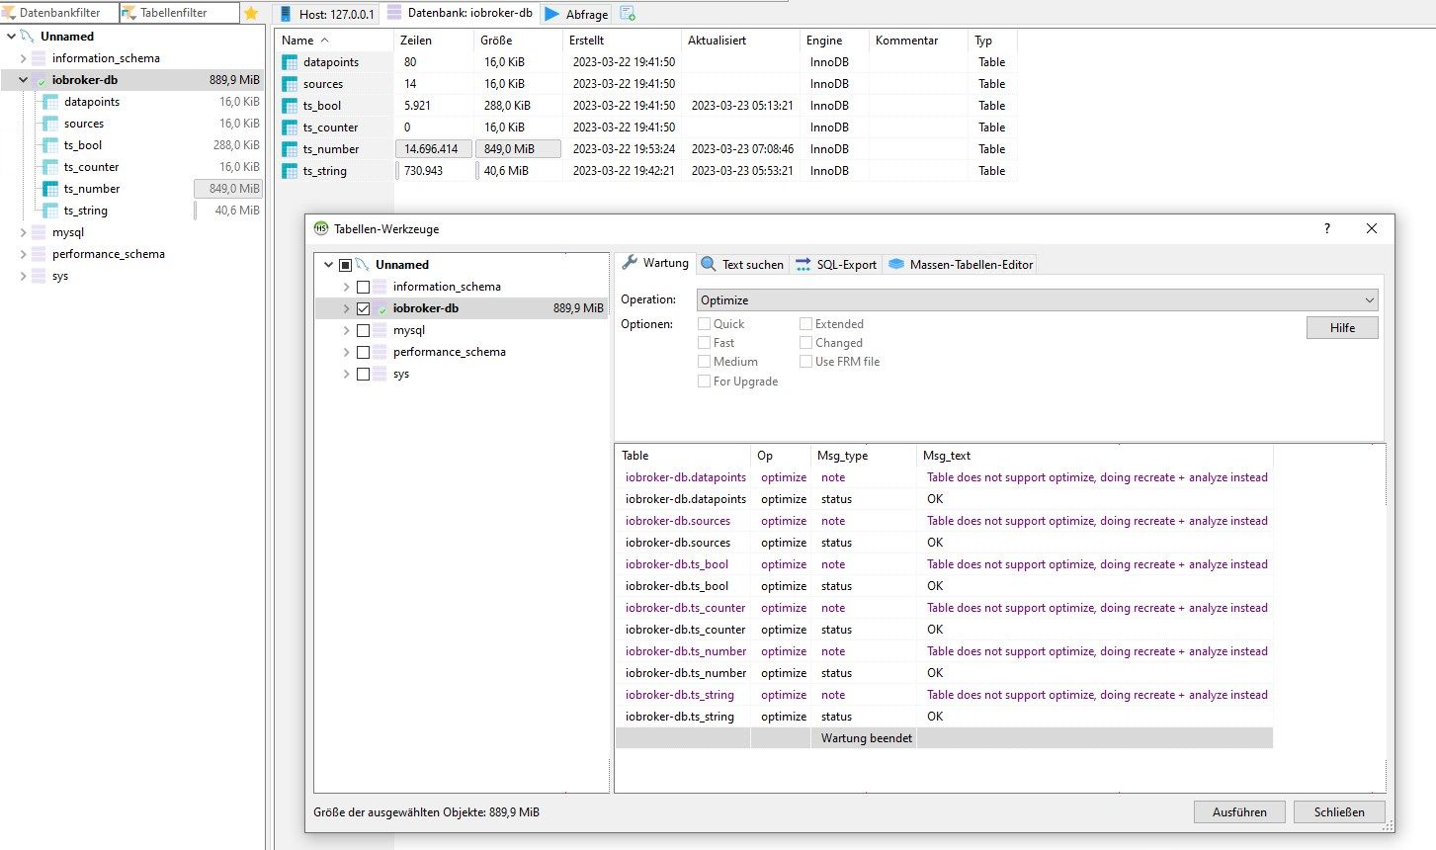Click the HeidiSQL icon in the Tabellen-Werkzeuge title bar
Image resolution: width=1436 pixels, height=850 pixels.
point(321,228)
